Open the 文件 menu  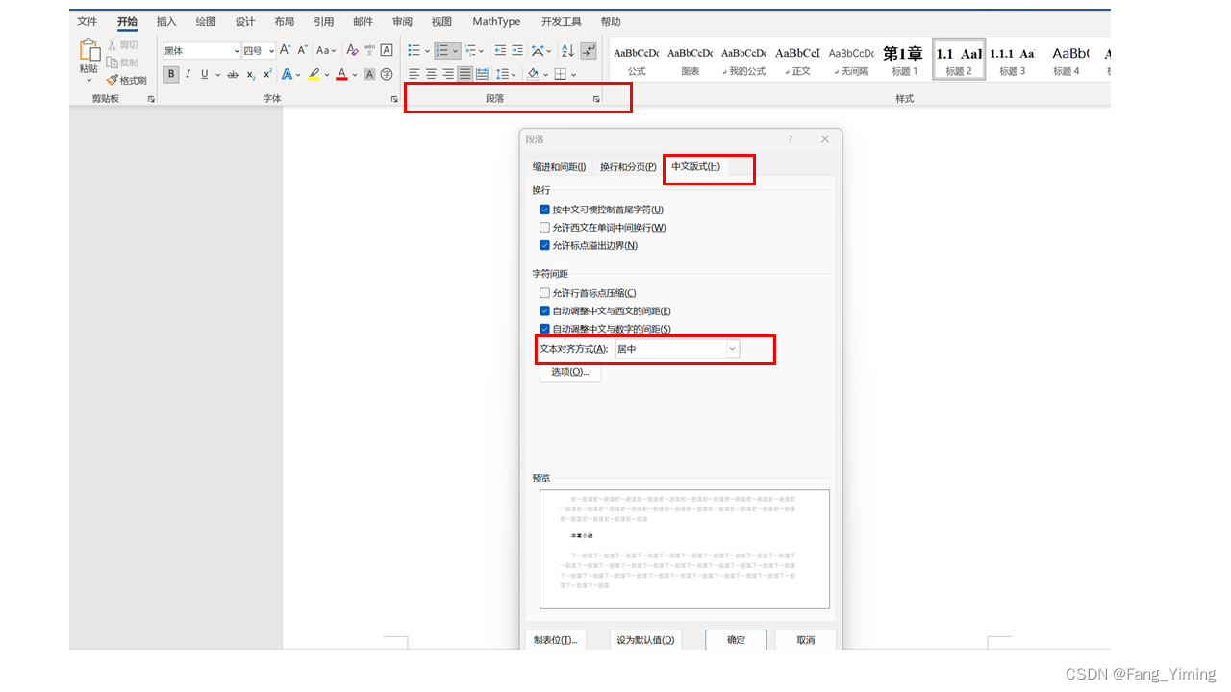pyautogui.click(x=87, y=22)
